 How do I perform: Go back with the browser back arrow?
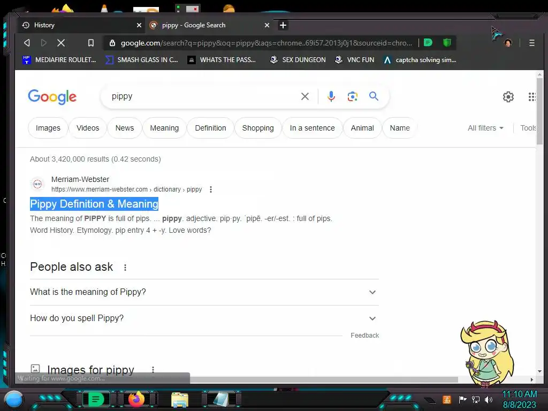(27, 43)
